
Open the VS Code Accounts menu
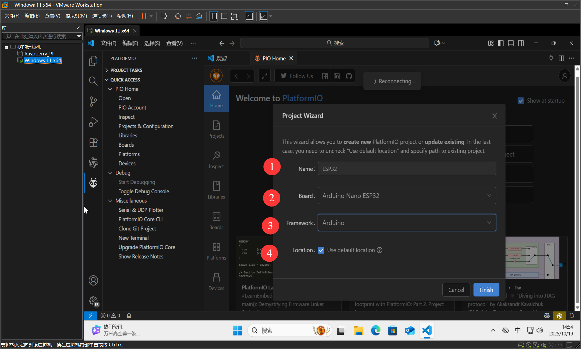[x=93, y=280]
